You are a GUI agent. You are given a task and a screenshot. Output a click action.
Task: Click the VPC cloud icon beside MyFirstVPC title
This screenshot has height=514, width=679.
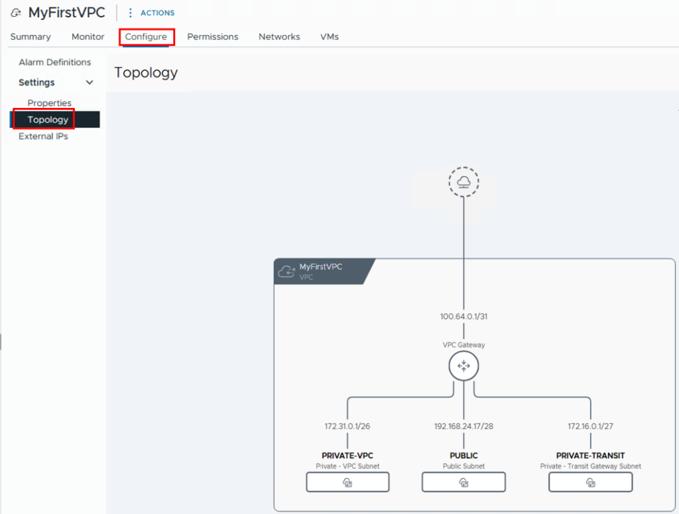click(x=17, y=13)
